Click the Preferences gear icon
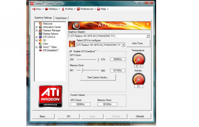 [78, 9]
